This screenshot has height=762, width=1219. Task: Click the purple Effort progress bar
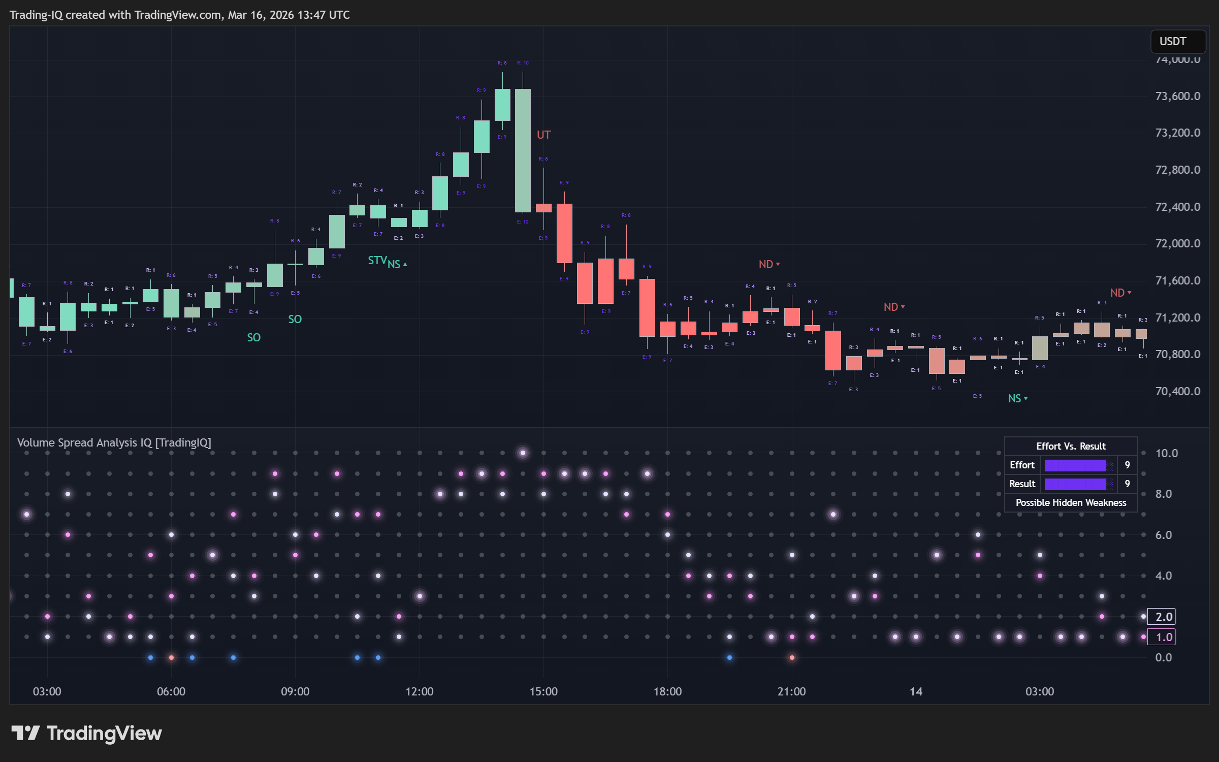pyautogui.click(x=1078, y=465)
